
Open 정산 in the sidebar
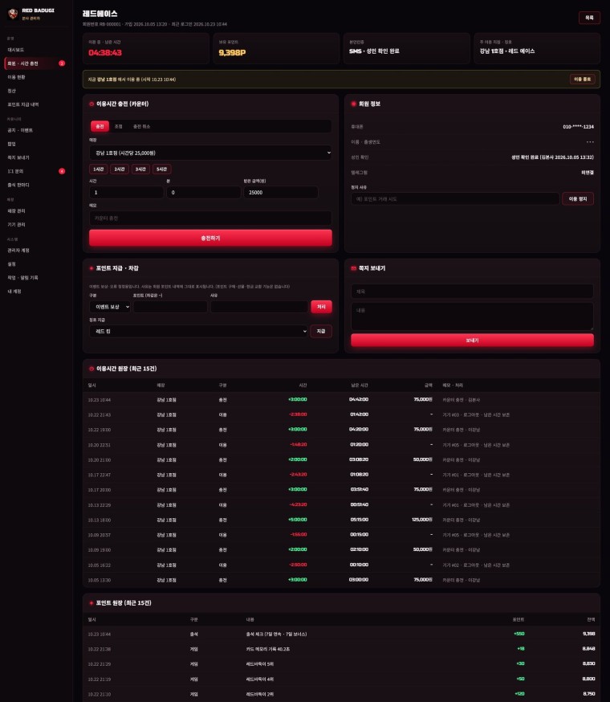(35, 91)
